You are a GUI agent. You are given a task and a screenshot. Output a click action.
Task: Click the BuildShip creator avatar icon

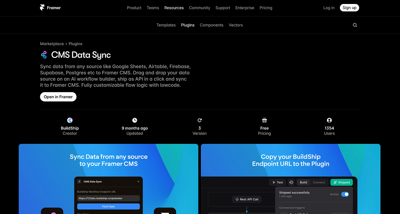point(70,120)
